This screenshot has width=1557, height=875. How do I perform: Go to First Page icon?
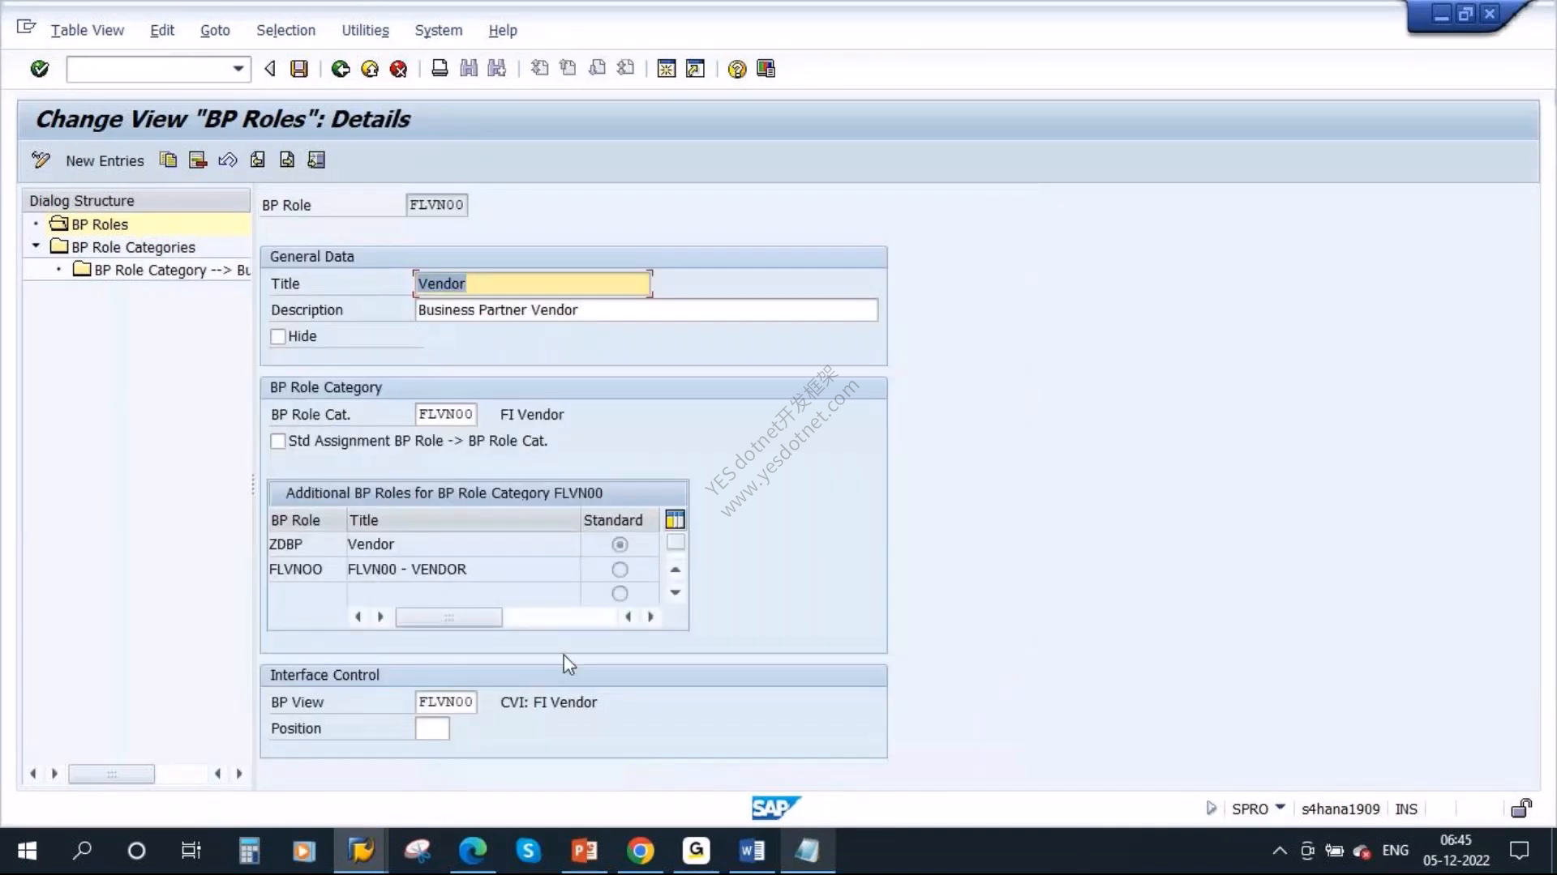[539, 69]
